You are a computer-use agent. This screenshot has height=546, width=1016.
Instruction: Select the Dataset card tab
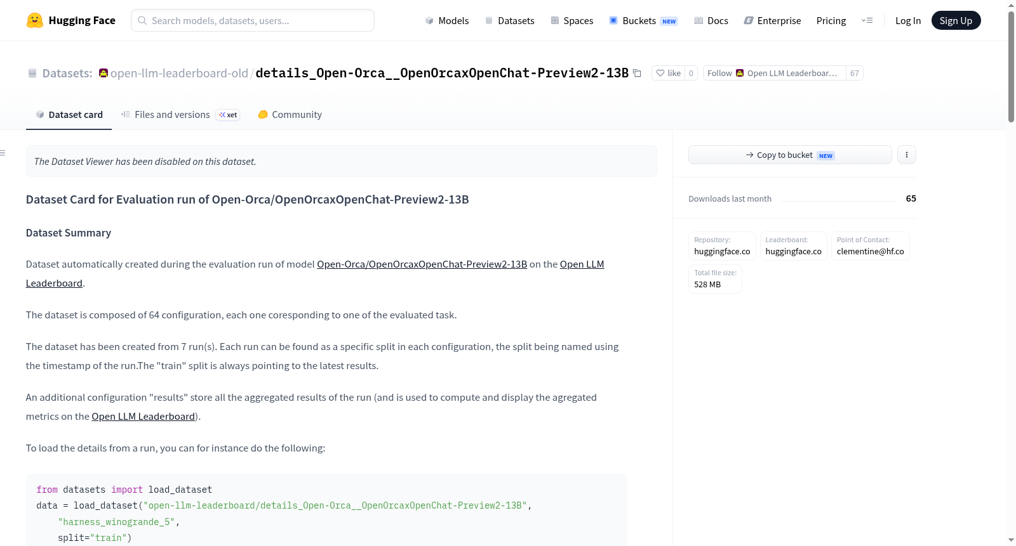click(69, 115)
